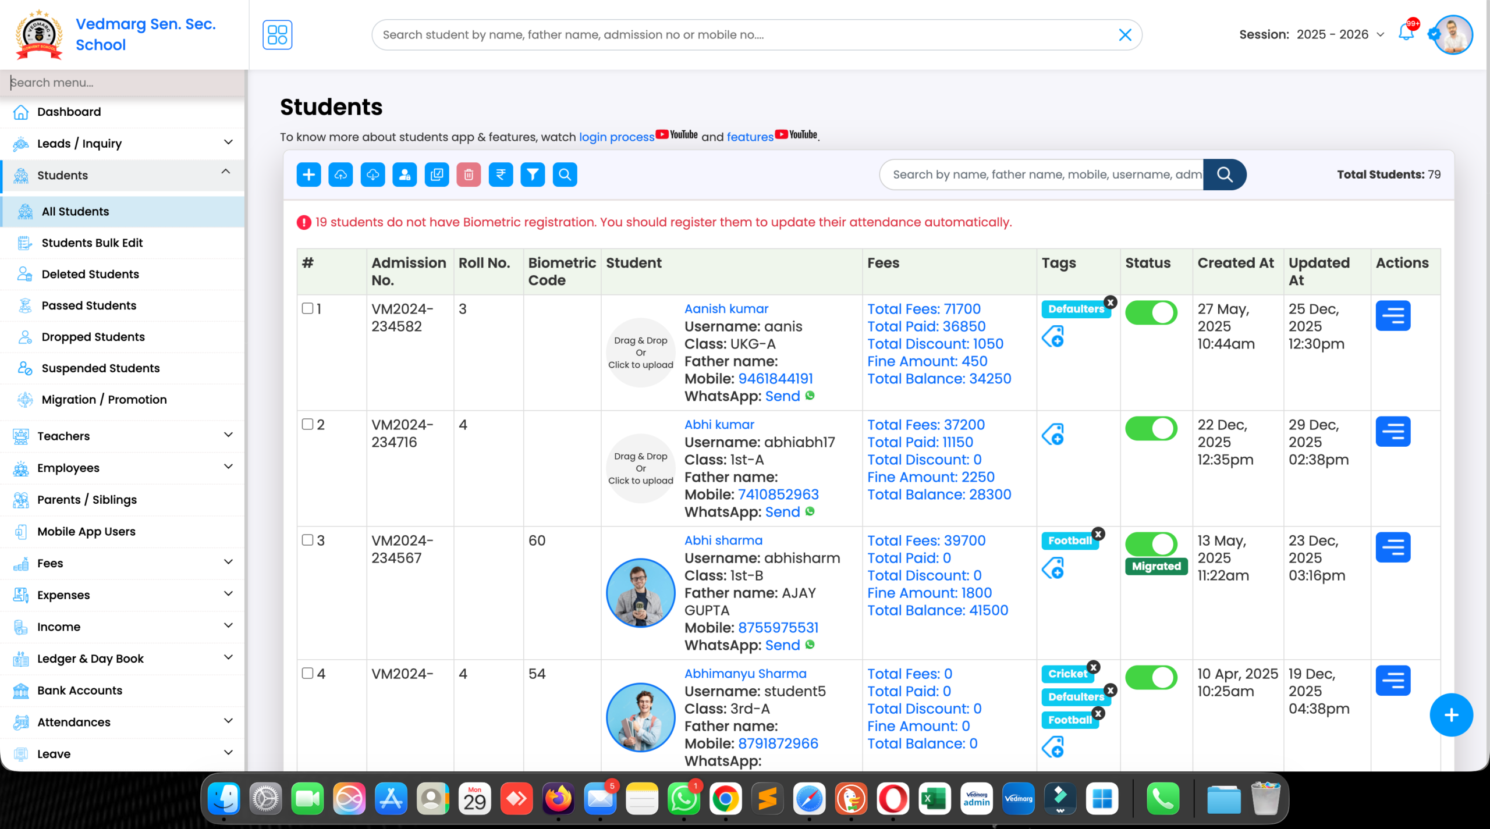
Task: Select the rupee fees icon in toolbar
Action: pyautogui.click(x=501, y=174)
